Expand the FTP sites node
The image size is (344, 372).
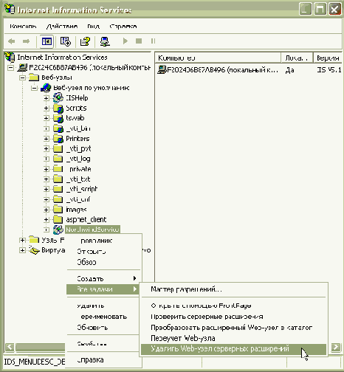coord(22,240)
